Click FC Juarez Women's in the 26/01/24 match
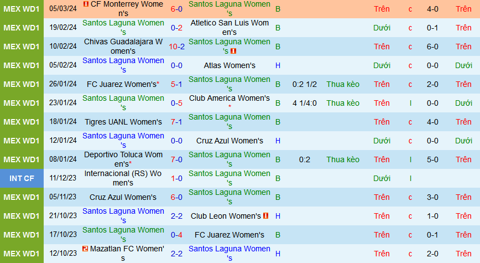Viewport: 480px width, 263px height. tap(122, 84)
